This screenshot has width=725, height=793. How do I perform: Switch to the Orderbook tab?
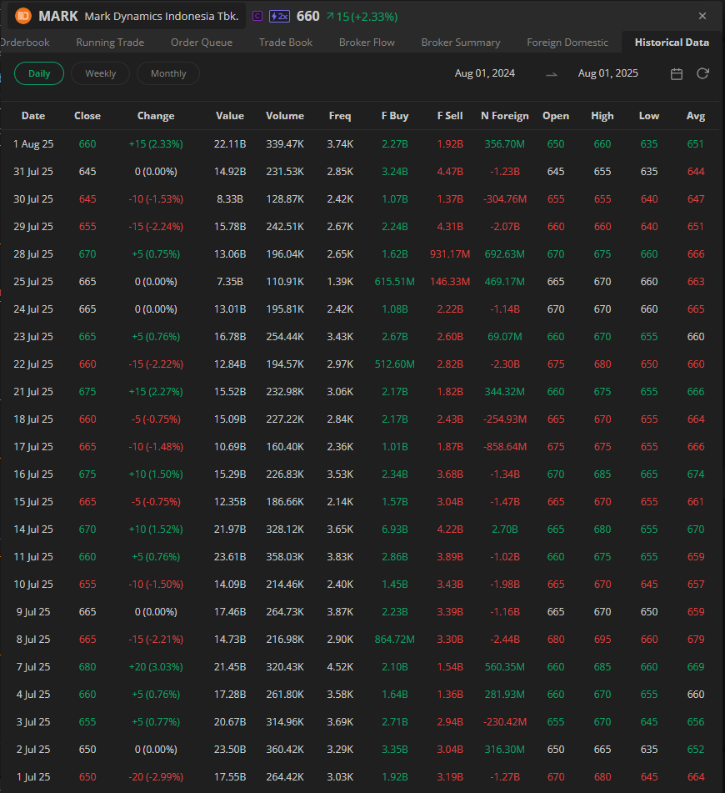(25, 43)
